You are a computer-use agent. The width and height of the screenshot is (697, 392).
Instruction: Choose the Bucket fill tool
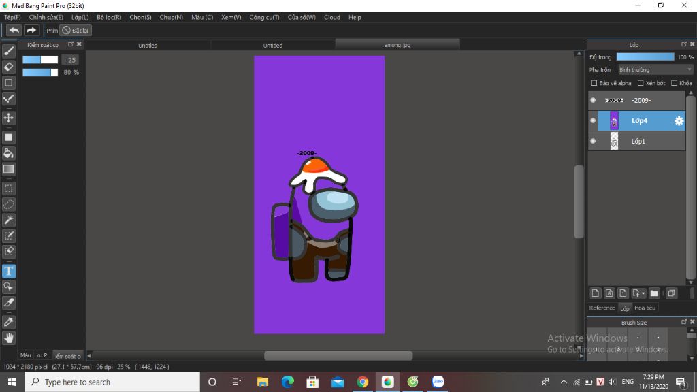(x=9, y=153)
